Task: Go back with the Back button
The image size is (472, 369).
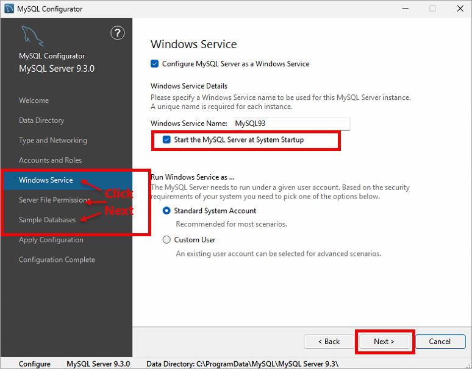Action: click(x=329, y=342)
